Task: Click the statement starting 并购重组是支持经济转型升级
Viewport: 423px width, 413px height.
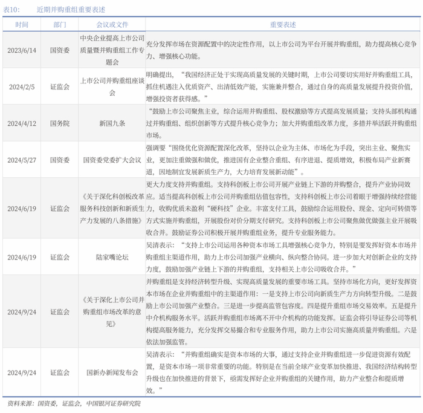Action: [282, 312]
